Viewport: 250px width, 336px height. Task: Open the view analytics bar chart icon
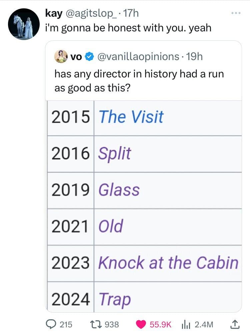click(186, 324)
